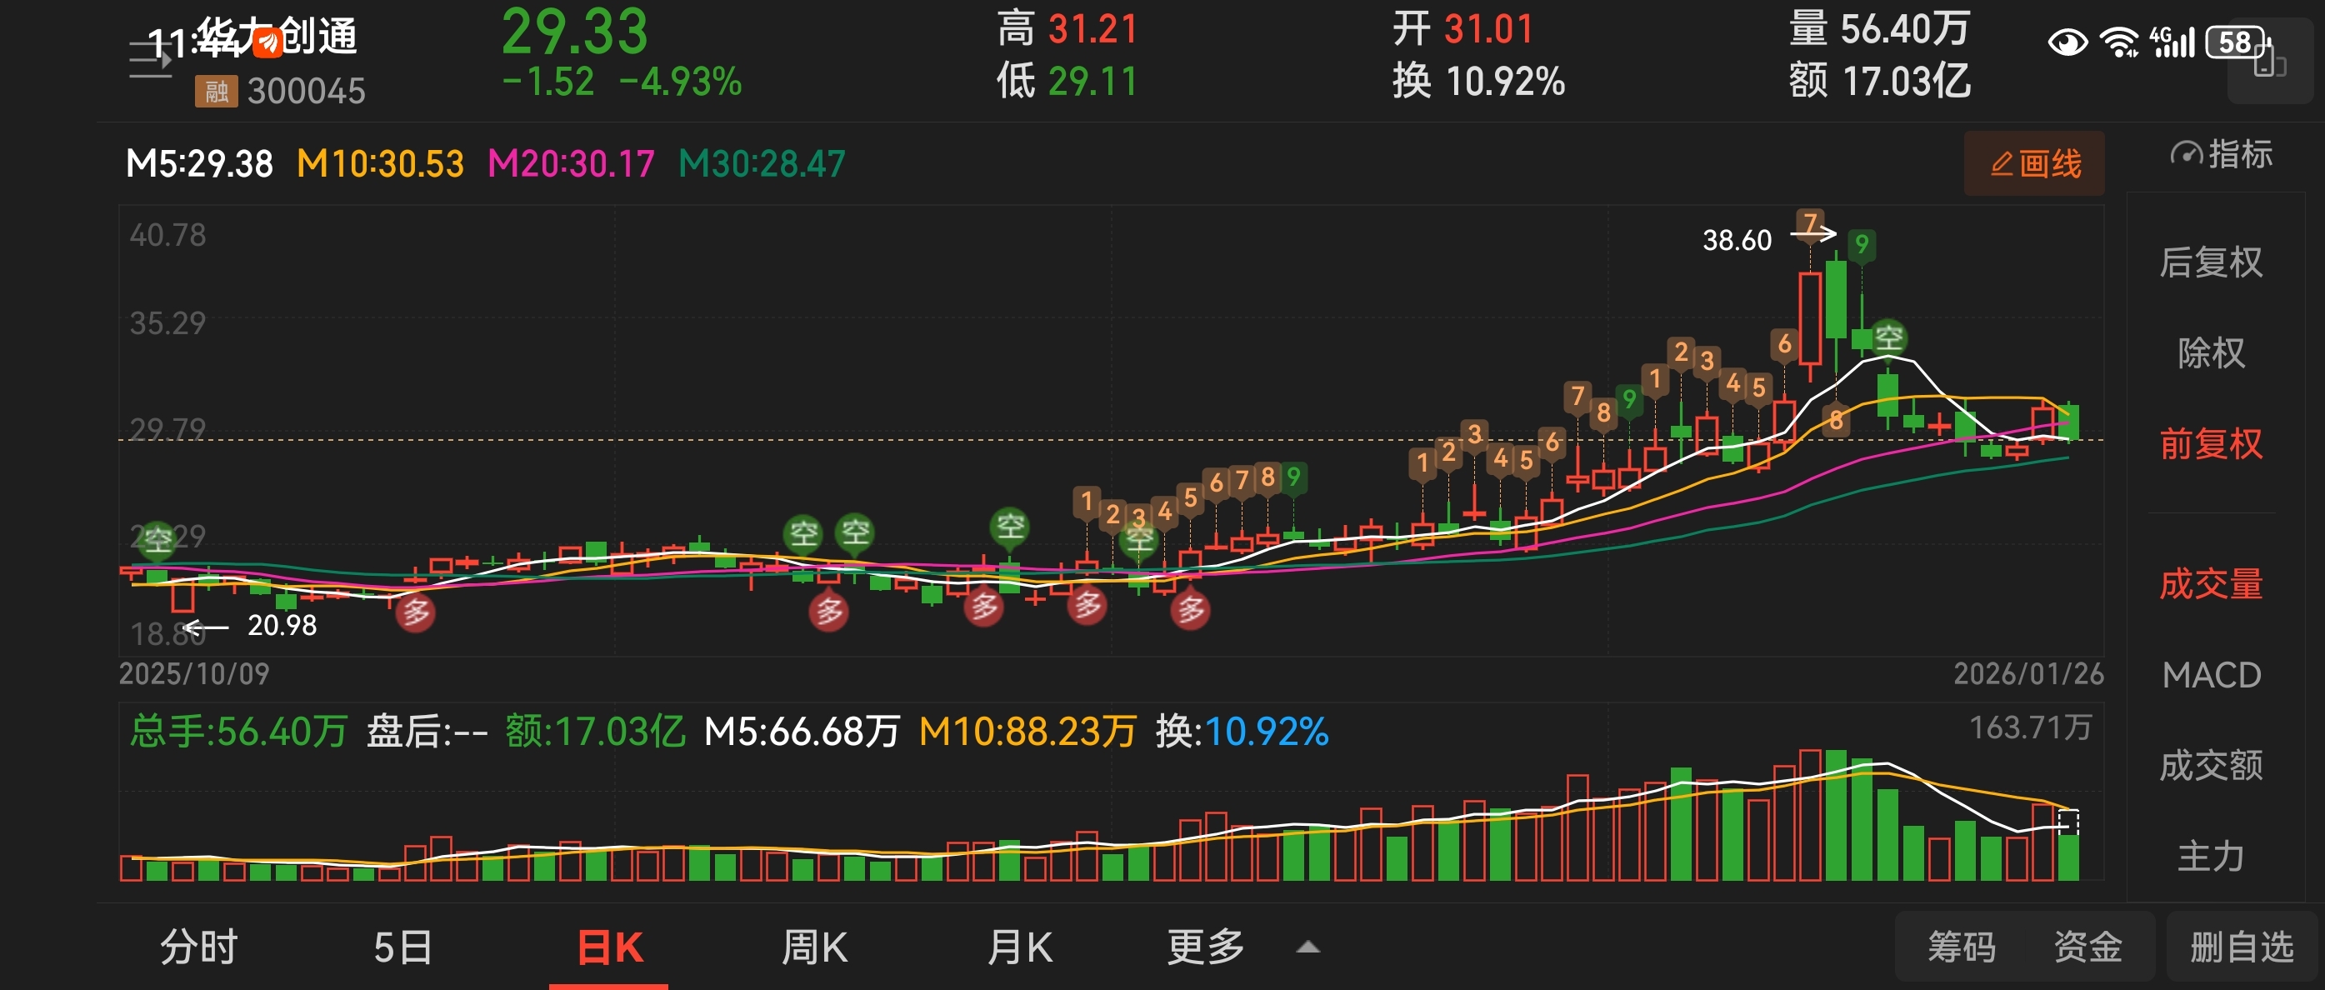Tap the stock list arrow icon at top left
The image size is (2325, 990).
click(150, 59)
